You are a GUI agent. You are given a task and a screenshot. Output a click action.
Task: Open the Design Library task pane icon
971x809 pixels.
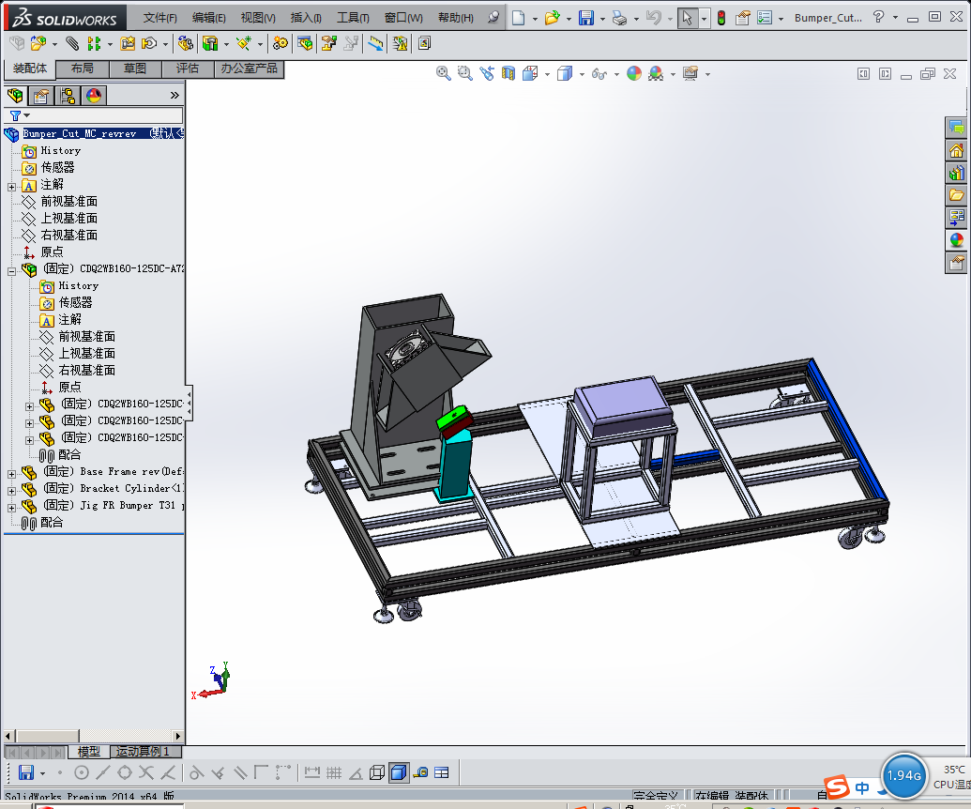tap(956, 173)
